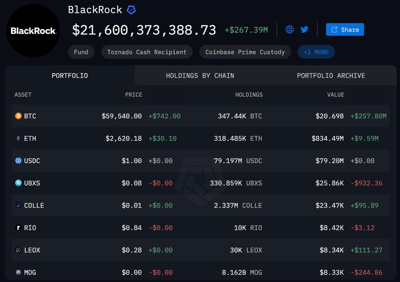Click the COLLE token icon
The height and width of the screenshot is (282, 400).
[x=18, y=205]
